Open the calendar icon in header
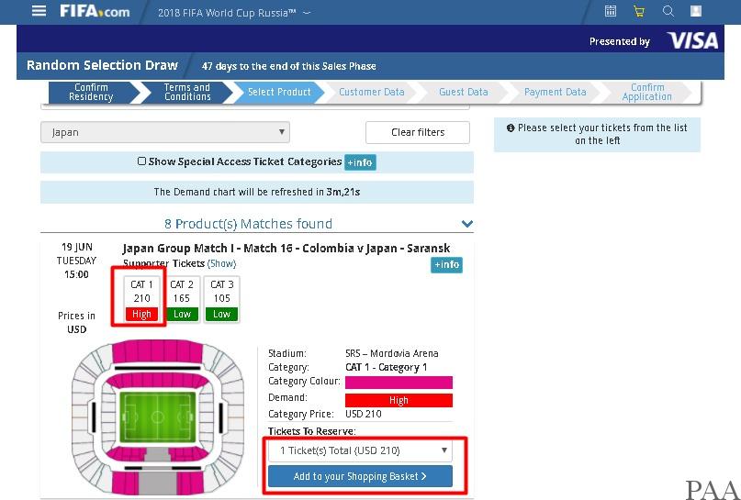The image size is (741, 500). pos(611,11)
